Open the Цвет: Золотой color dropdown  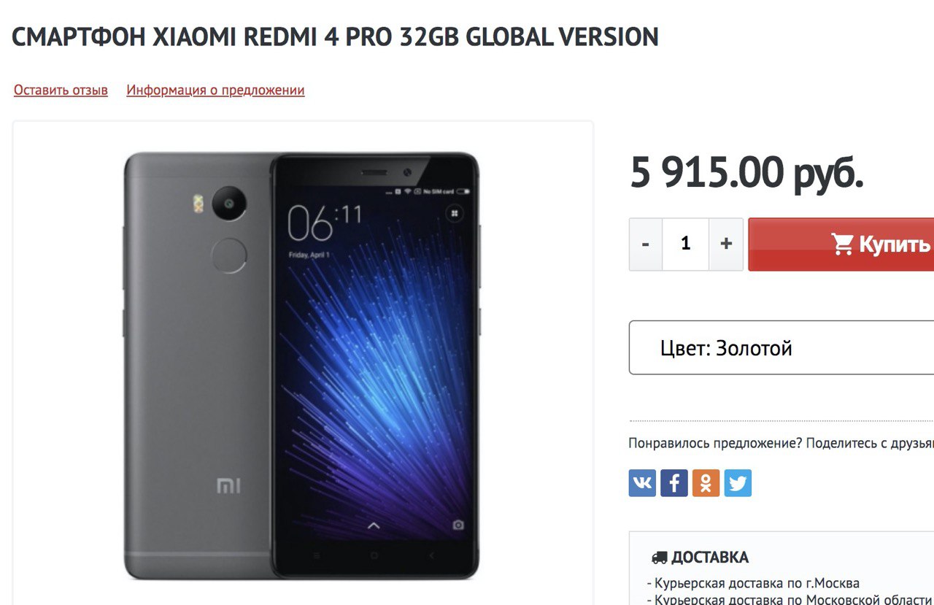(781, 348)
